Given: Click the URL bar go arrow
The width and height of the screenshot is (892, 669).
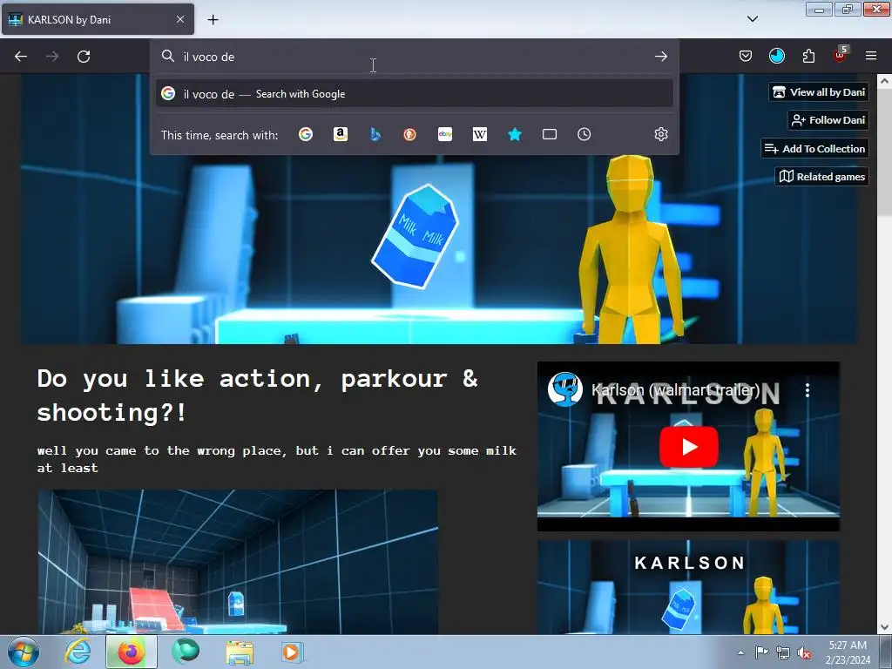Looking at the screenshot, I should click(x=660, y=57).
